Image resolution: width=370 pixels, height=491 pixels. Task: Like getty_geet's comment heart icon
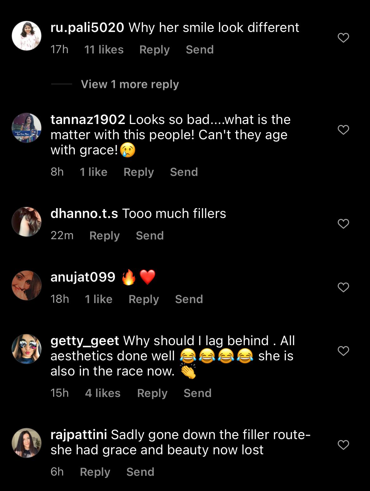(343, 351)
